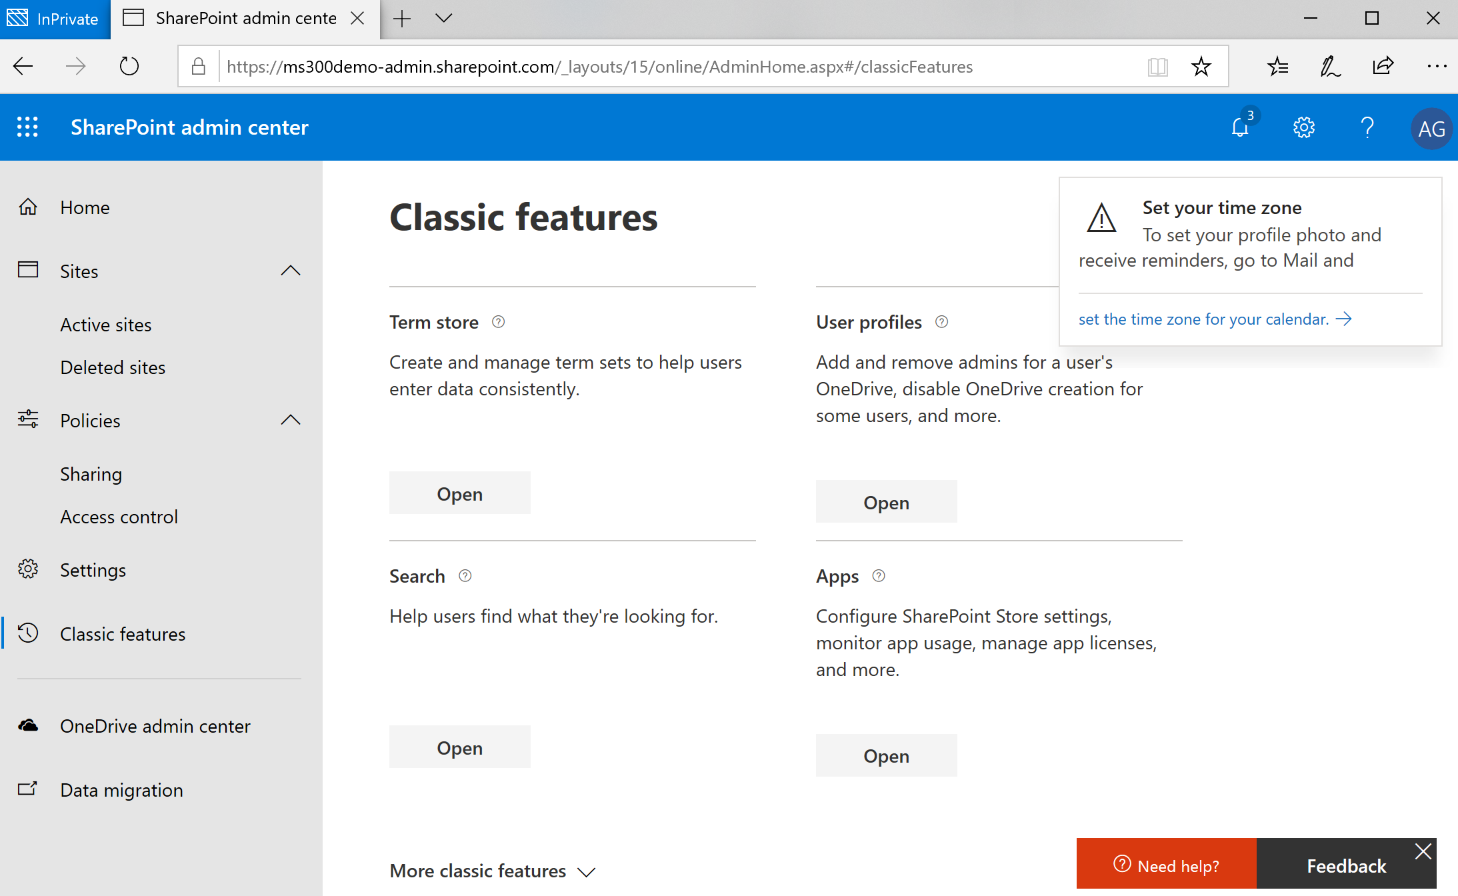Screen dimensions: 1458x896
Task: Open the Term store
Action: coord(459,493)
